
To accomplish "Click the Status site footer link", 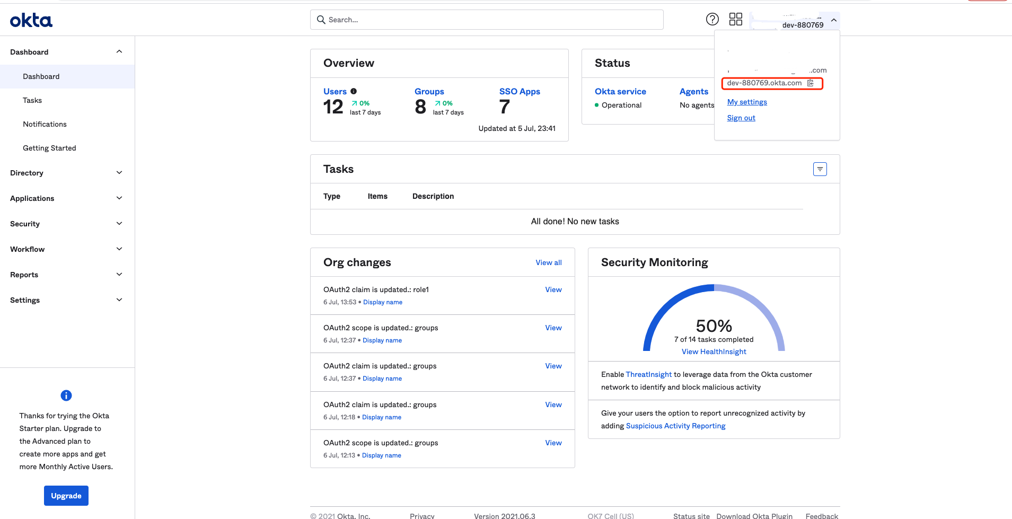I will point(691,515).
